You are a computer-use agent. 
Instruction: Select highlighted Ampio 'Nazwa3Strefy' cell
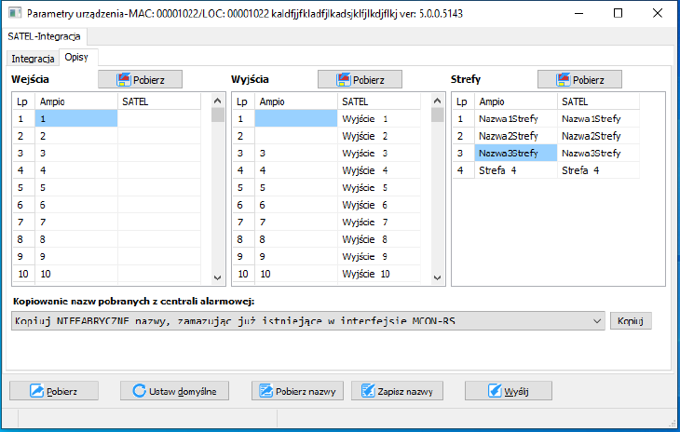516,153
